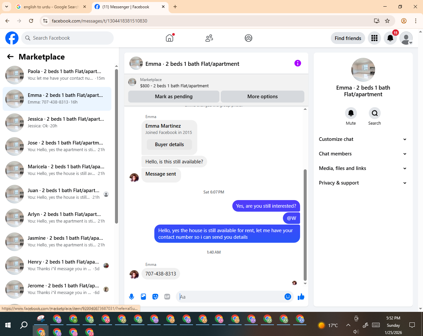This screenshot has width=423, height=336.
Task: Send a voice clip with microphone icon
Action: 132,297
